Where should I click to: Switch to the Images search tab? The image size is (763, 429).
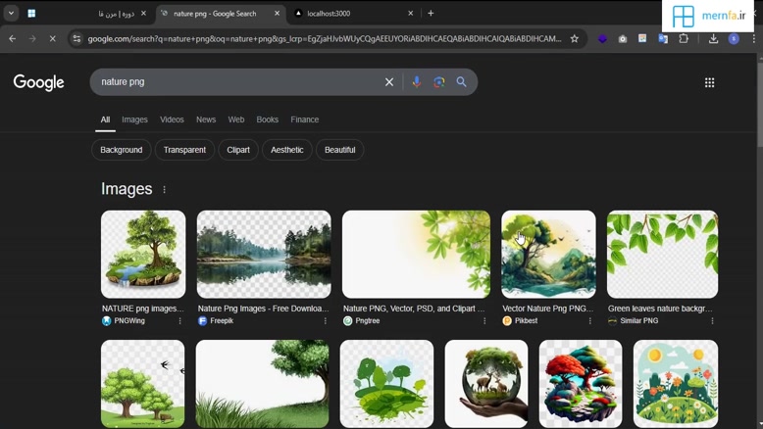point(134,119)
